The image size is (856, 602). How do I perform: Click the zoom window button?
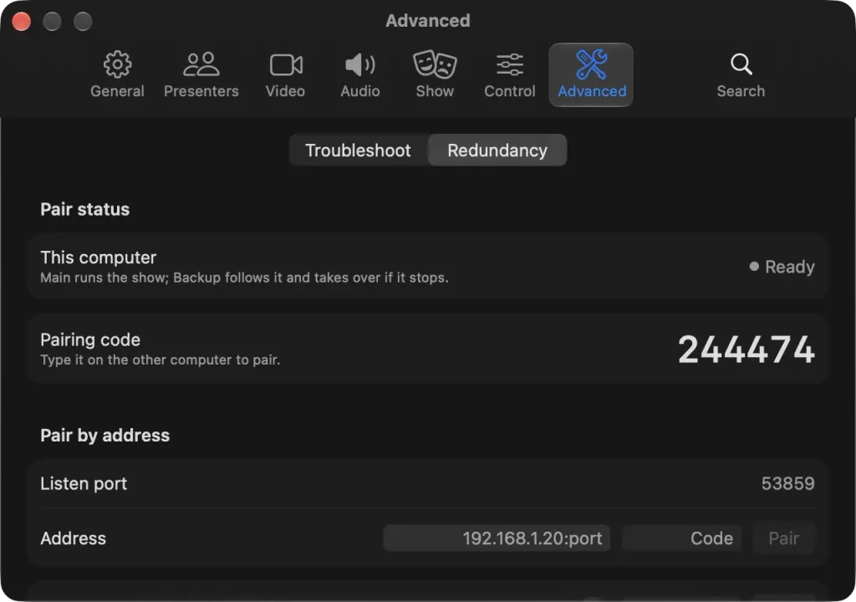83,21
